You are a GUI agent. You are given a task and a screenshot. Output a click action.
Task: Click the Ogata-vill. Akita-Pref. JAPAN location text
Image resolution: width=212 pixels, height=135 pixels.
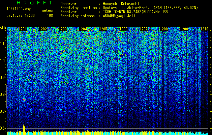tap(150, 8)
